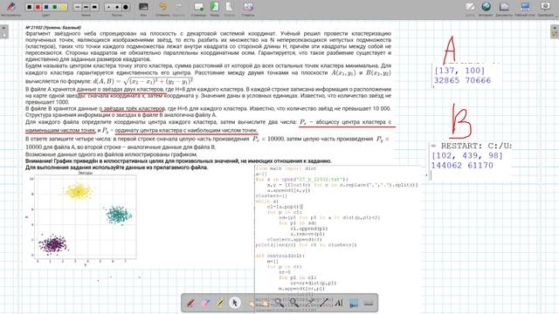Select the black pen color
This screenshot has width=559, height=314.
[29, 7]
